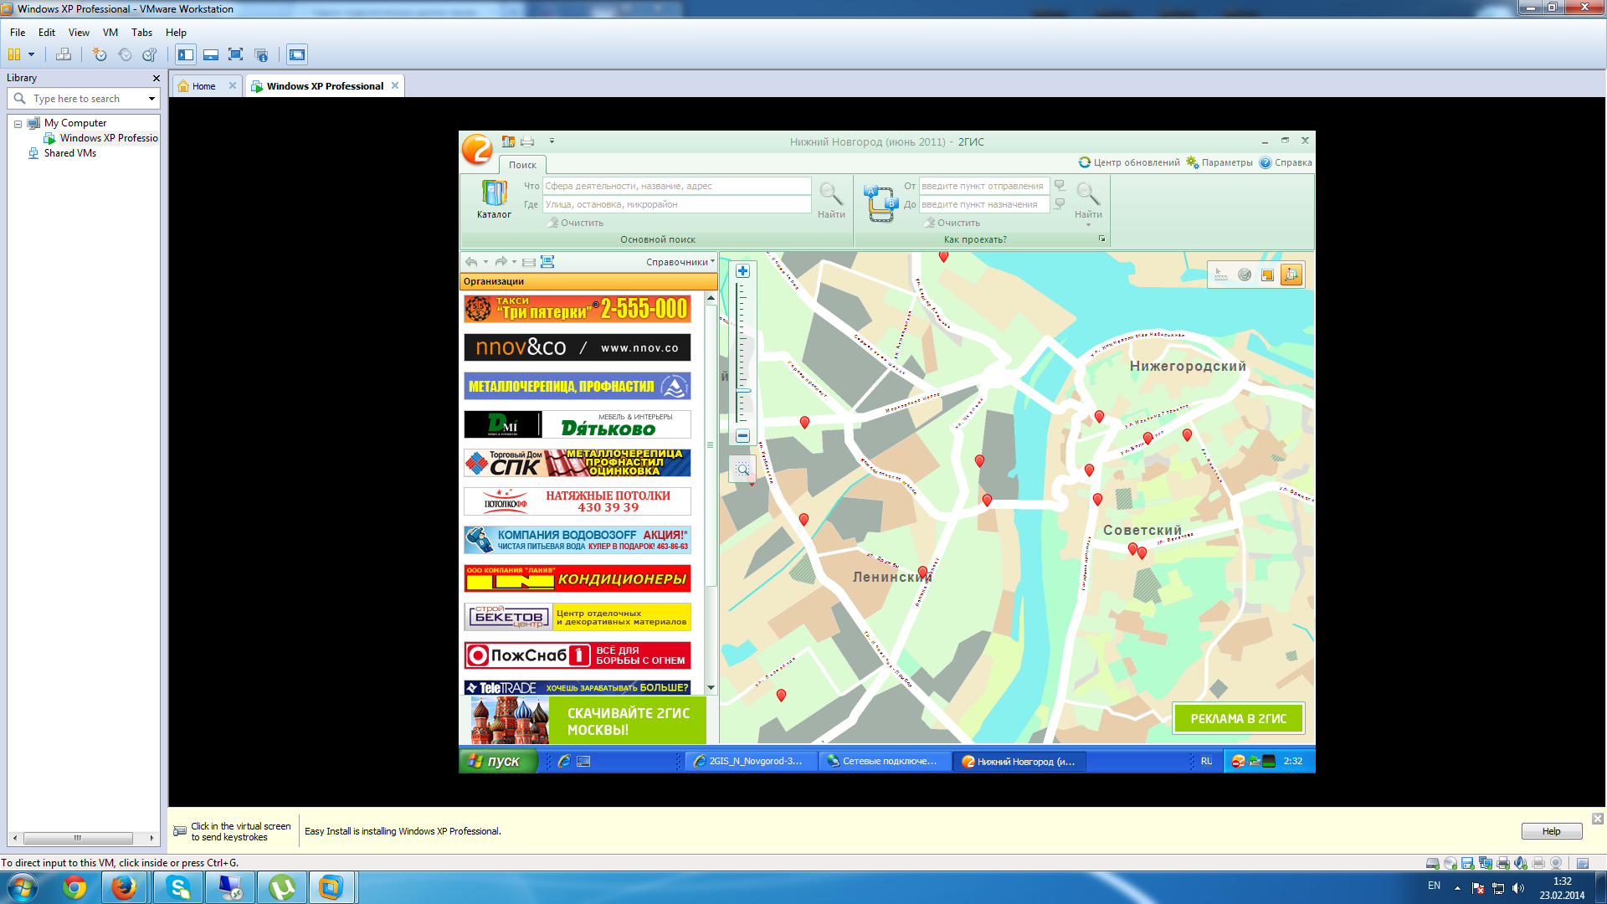Open the VMware power options dropdown arrow
1607x904 pixels.
[32, 54]
